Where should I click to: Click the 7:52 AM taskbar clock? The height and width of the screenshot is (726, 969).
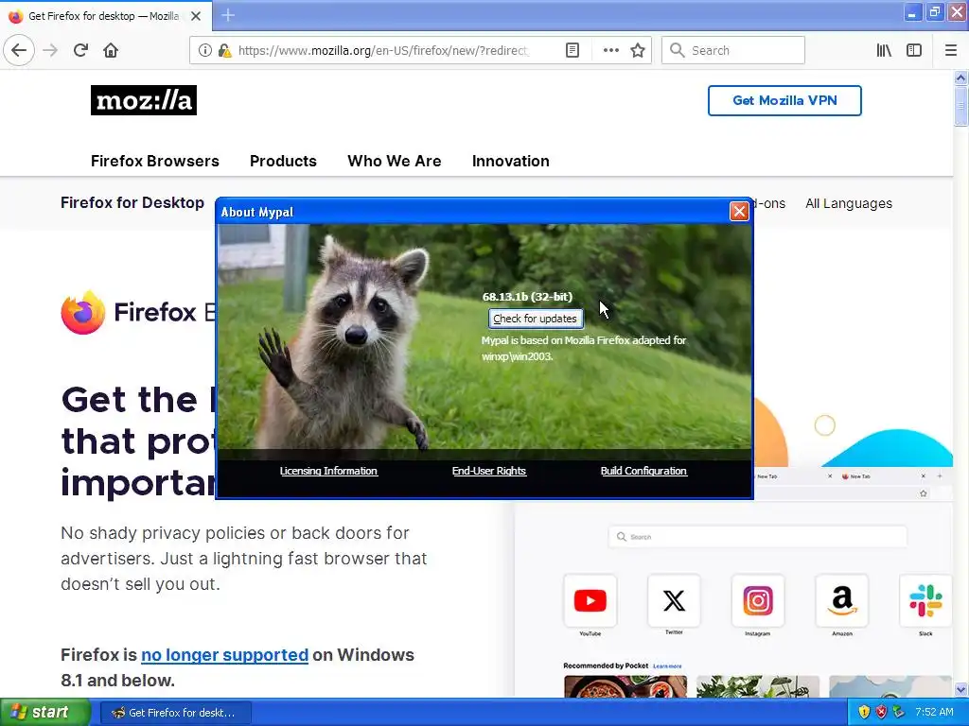pyautogui.click(x=934, y=713)
